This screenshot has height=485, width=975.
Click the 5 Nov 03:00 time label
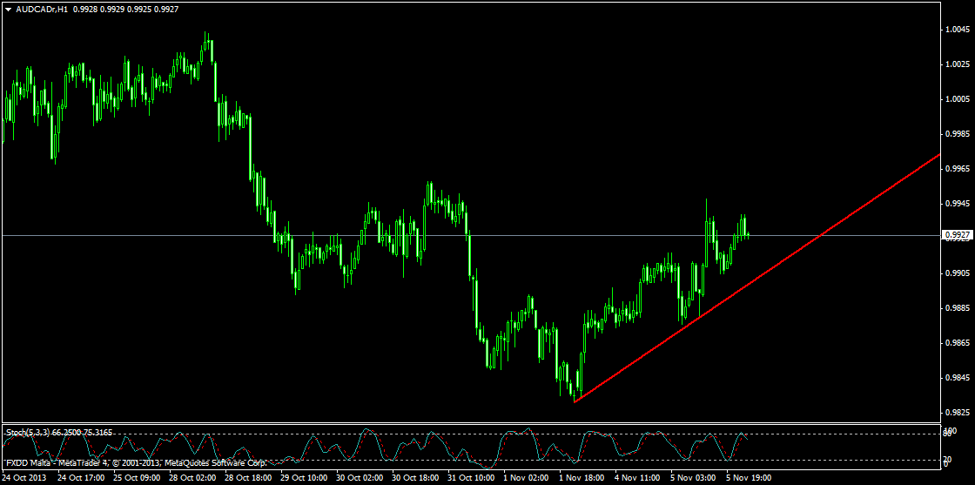(694, 477)
